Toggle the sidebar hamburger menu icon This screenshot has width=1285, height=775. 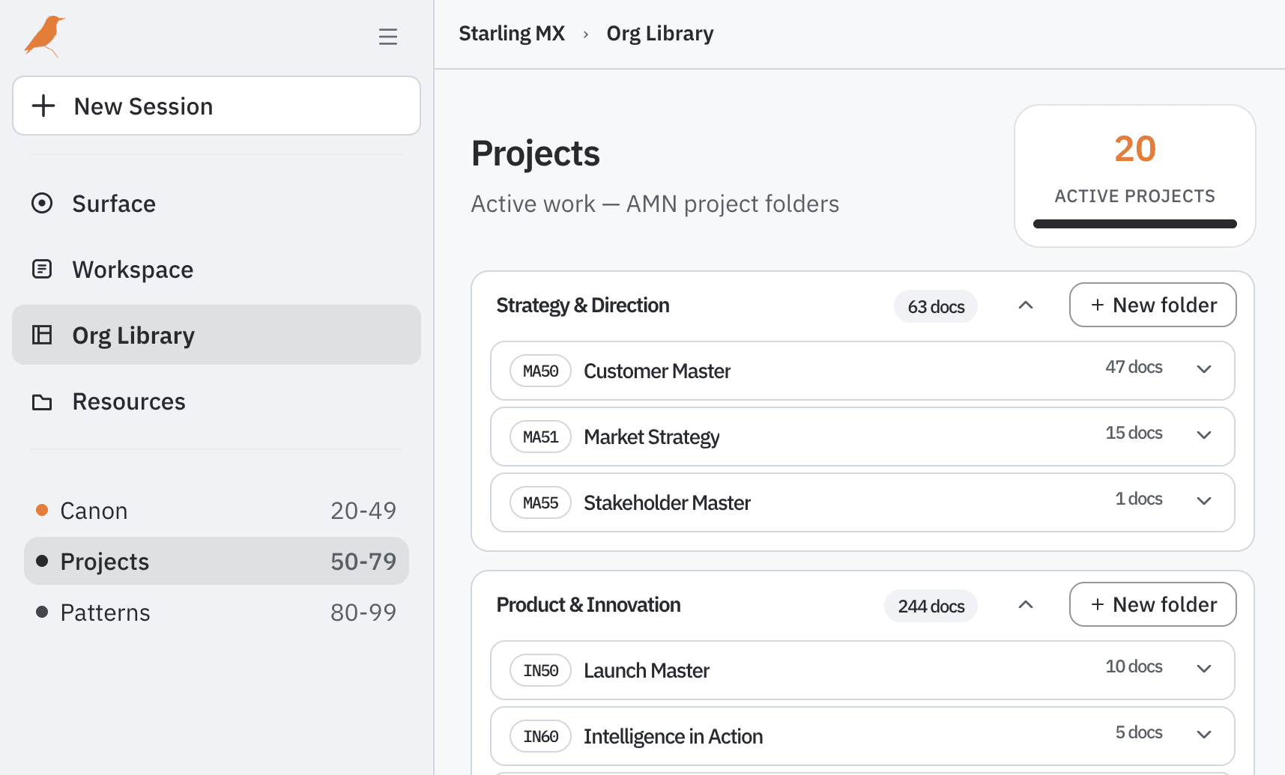[x=388, y=37]
